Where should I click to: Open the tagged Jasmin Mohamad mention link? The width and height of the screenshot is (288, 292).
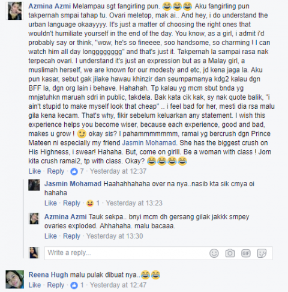tap(149, 143)
